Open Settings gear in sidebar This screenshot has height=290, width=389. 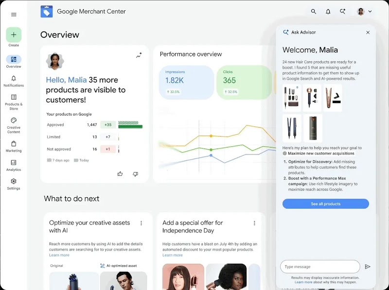click(x=14, y=185)
